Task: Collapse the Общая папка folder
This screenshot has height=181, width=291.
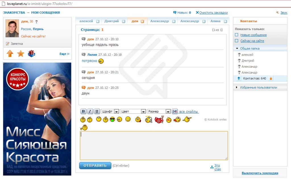Action: (237, 48)
